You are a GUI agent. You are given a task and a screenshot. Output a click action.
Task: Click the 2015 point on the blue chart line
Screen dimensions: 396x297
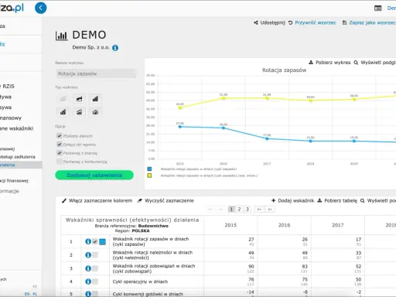point(180,127)
